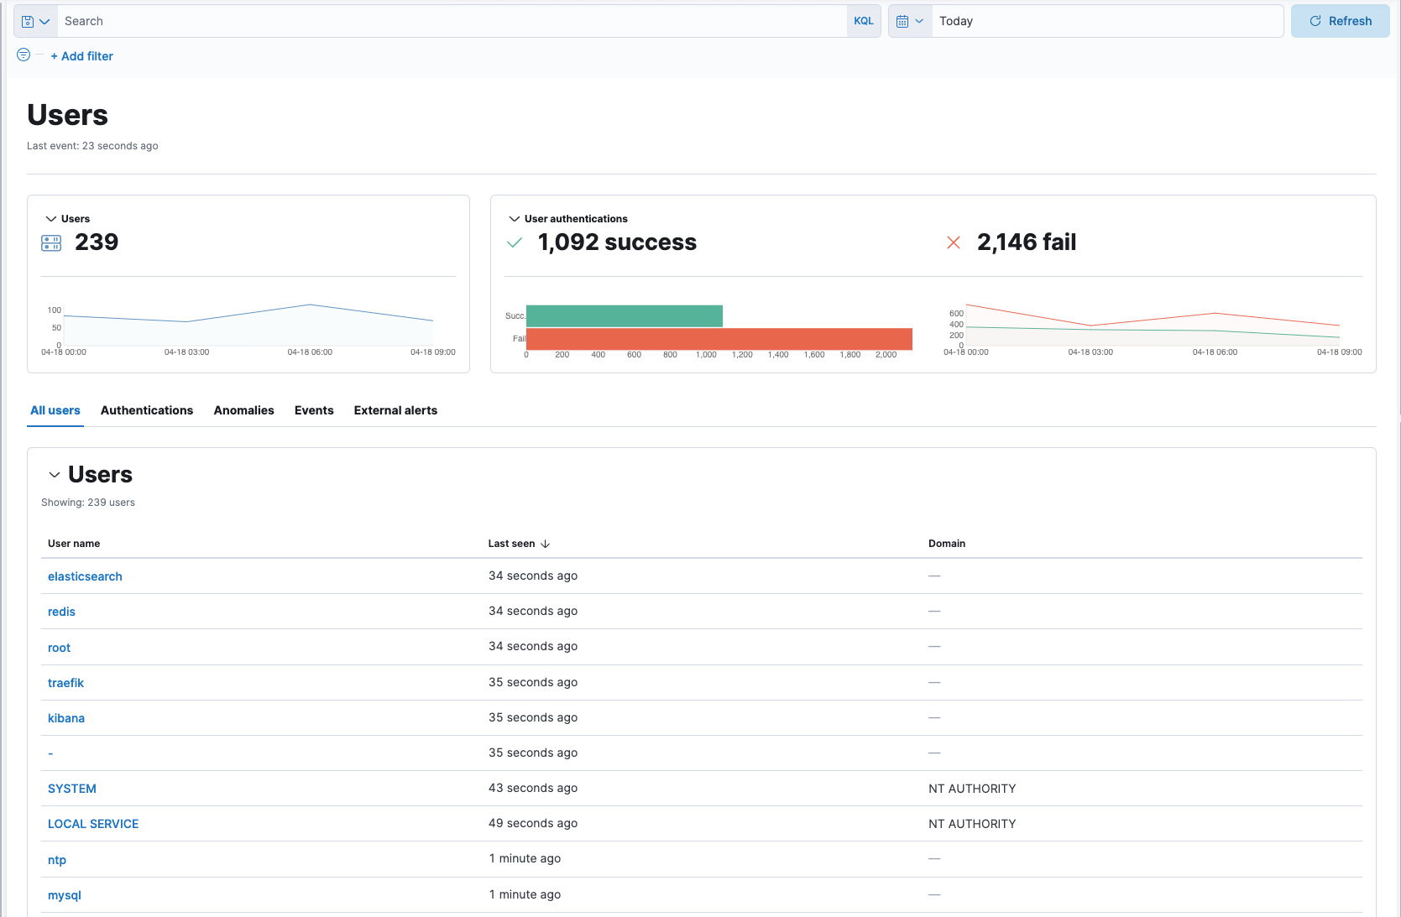Click the green success checkmark icon
This screenshot has width=1401, height=917.
[x=514, y=242]
